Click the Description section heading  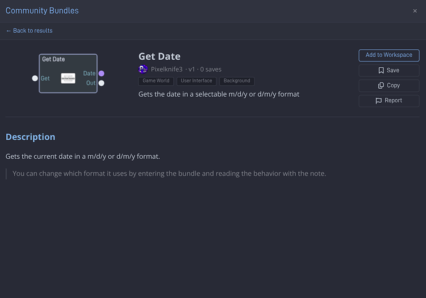click(x=30, y=137)
